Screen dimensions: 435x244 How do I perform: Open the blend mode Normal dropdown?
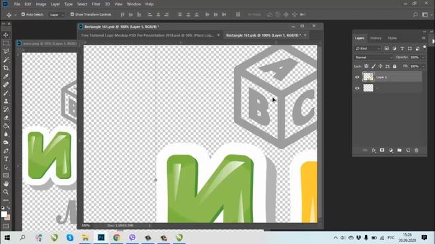(373, 57)
